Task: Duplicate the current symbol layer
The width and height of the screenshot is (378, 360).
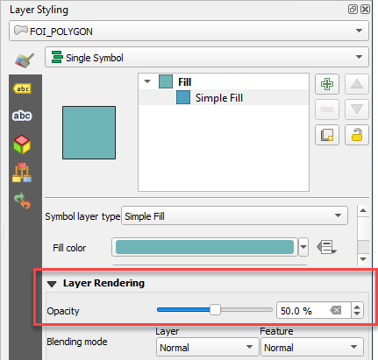Action: coord(327,135)
